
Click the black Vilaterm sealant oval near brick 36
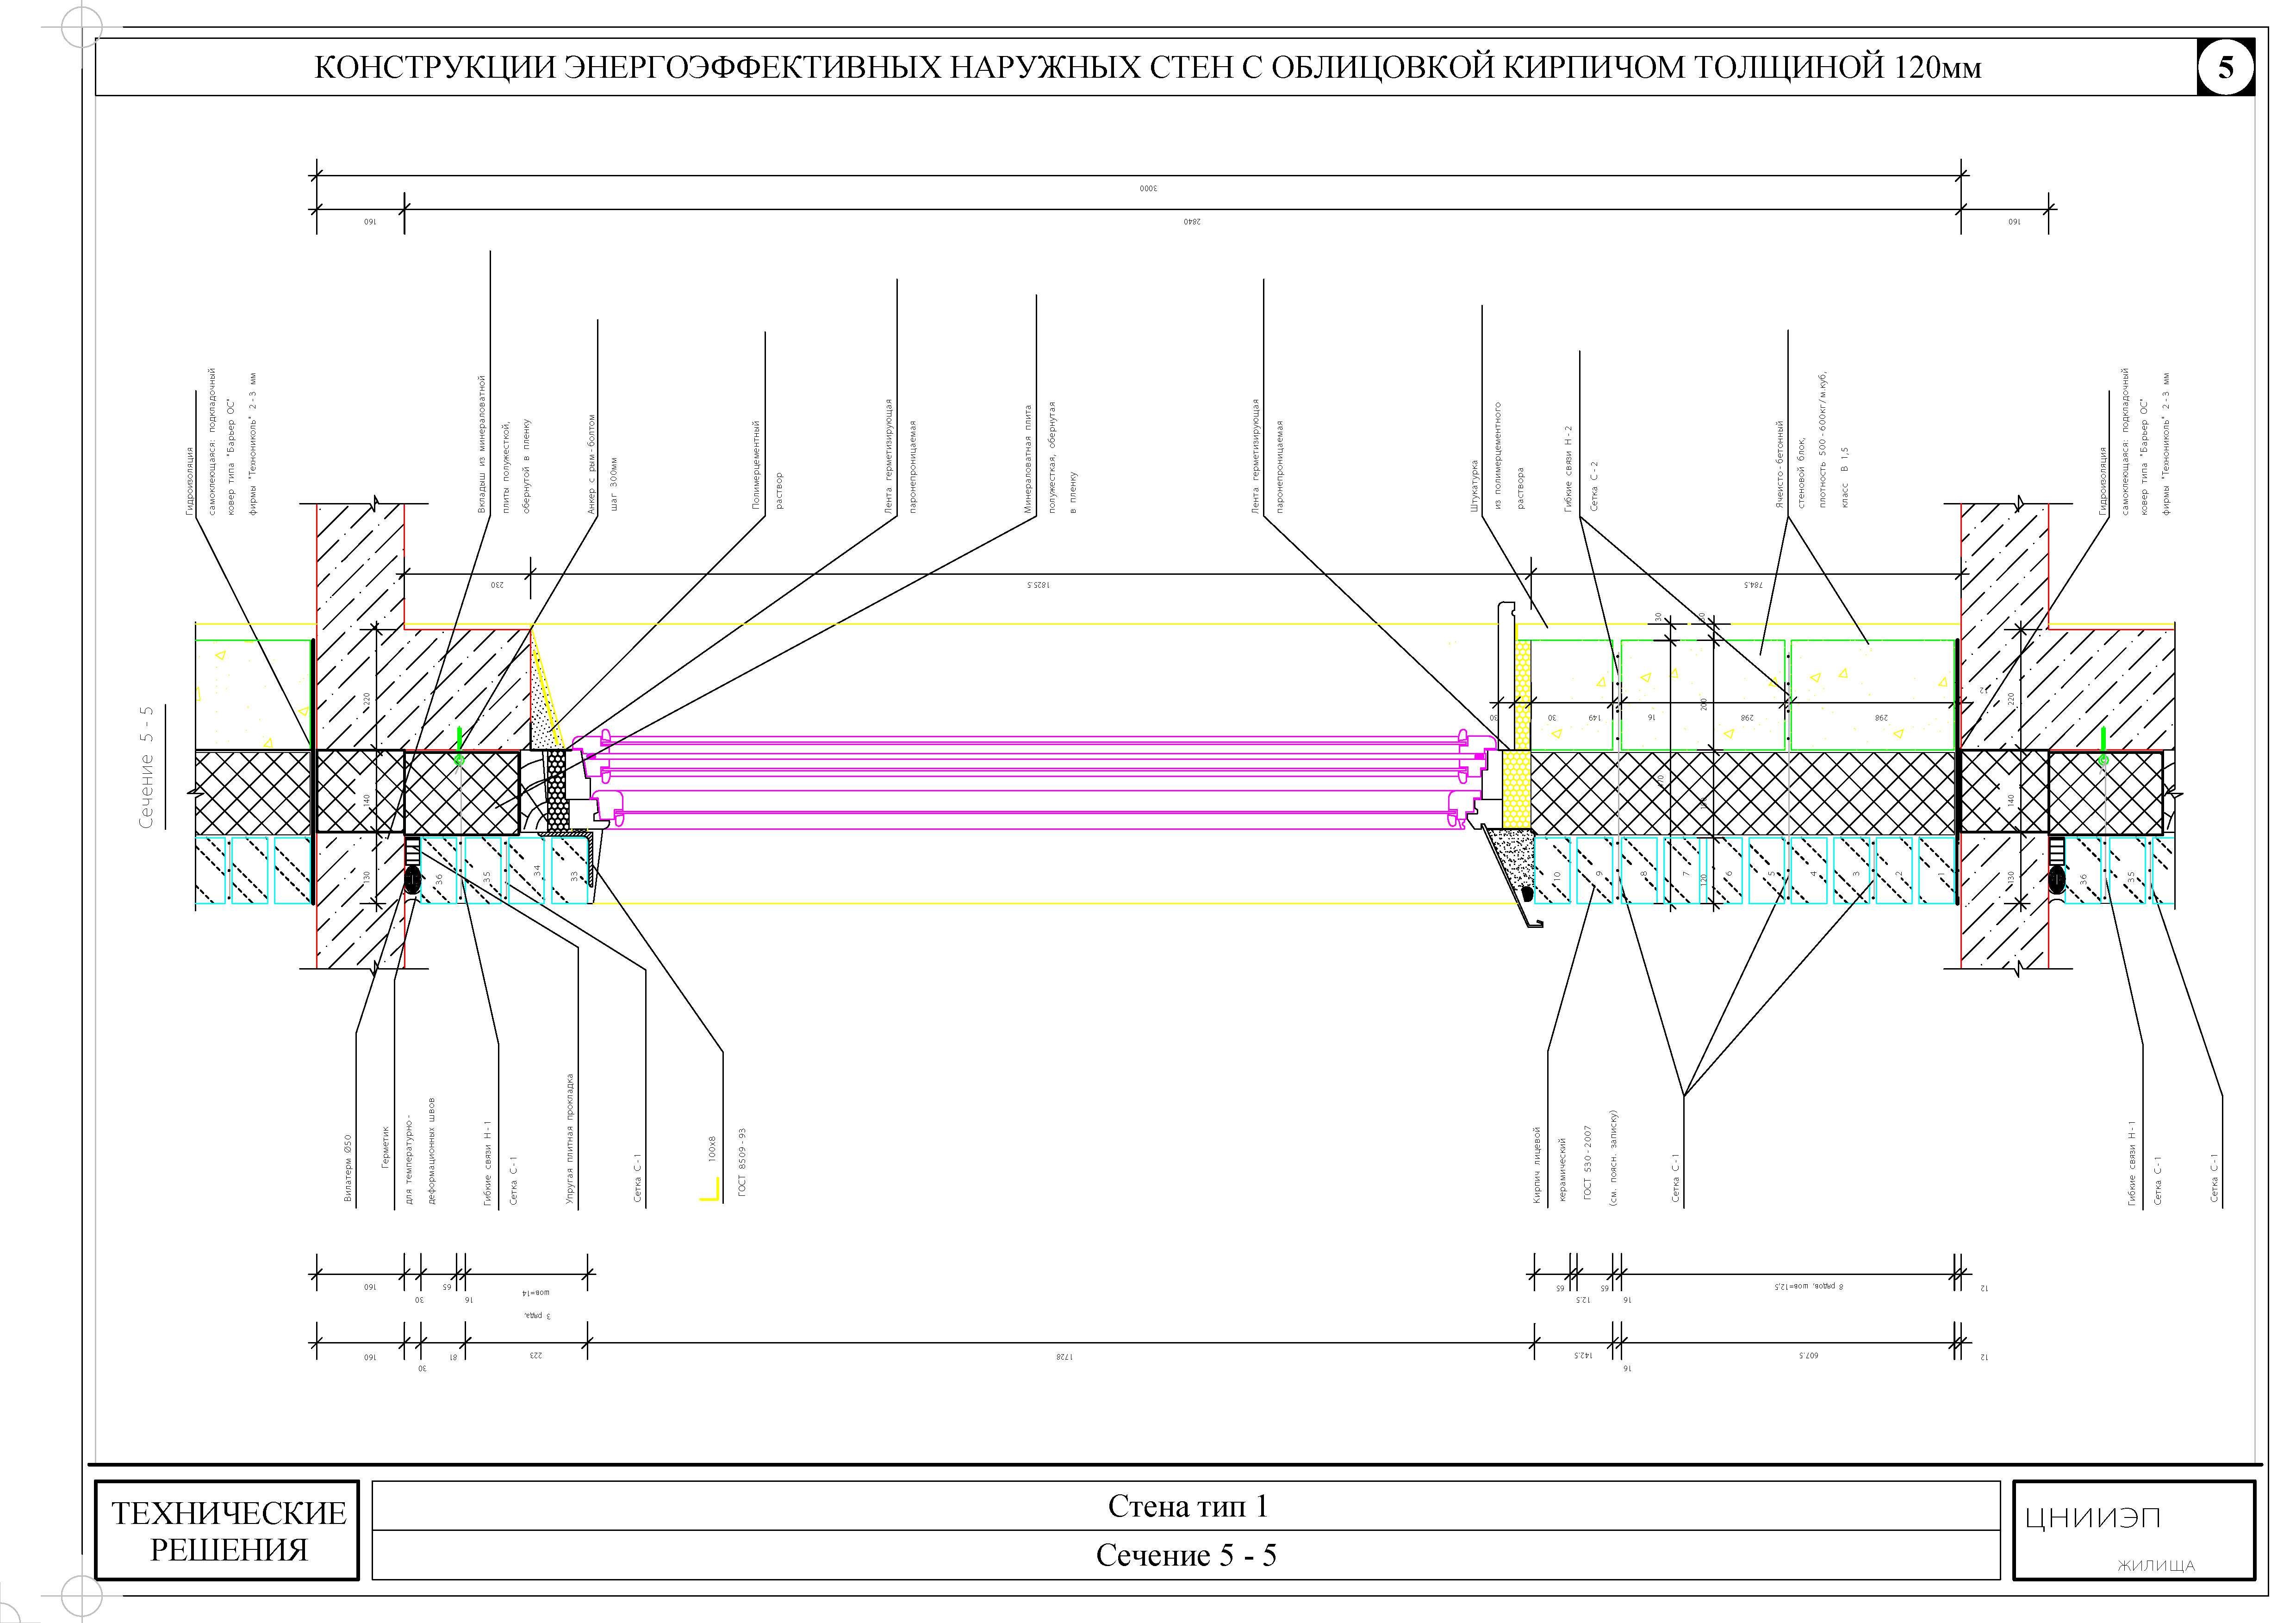(x=413, y=880)
